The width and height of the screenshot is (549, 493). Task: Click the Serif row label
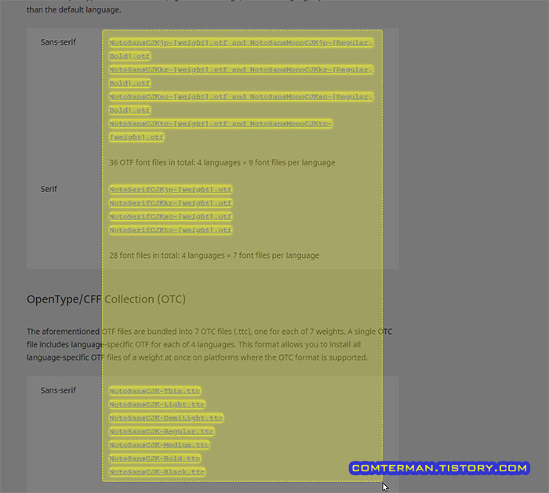tap(49, 189)
